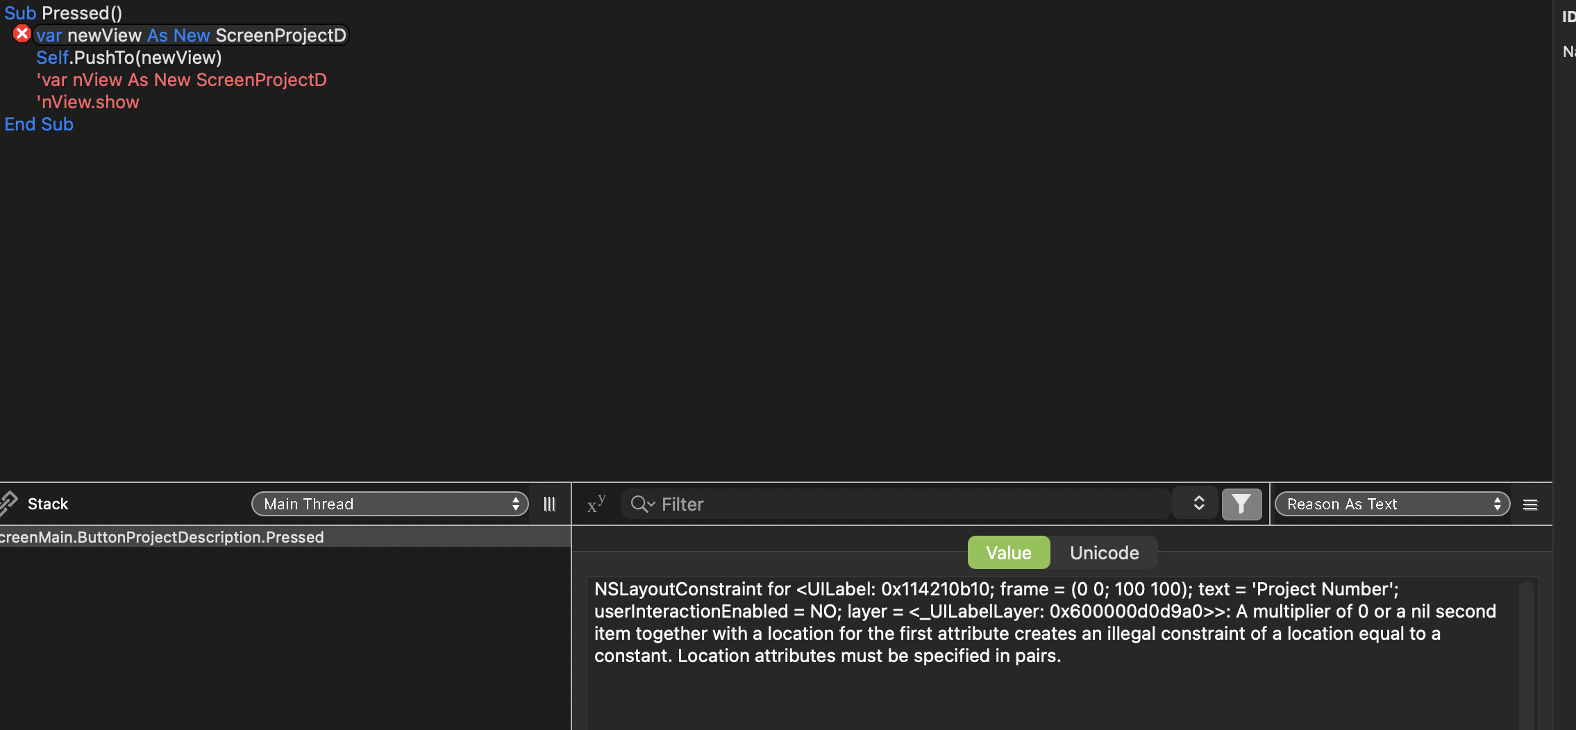Click the x-superscript-y expression icon

click(596, 504)
